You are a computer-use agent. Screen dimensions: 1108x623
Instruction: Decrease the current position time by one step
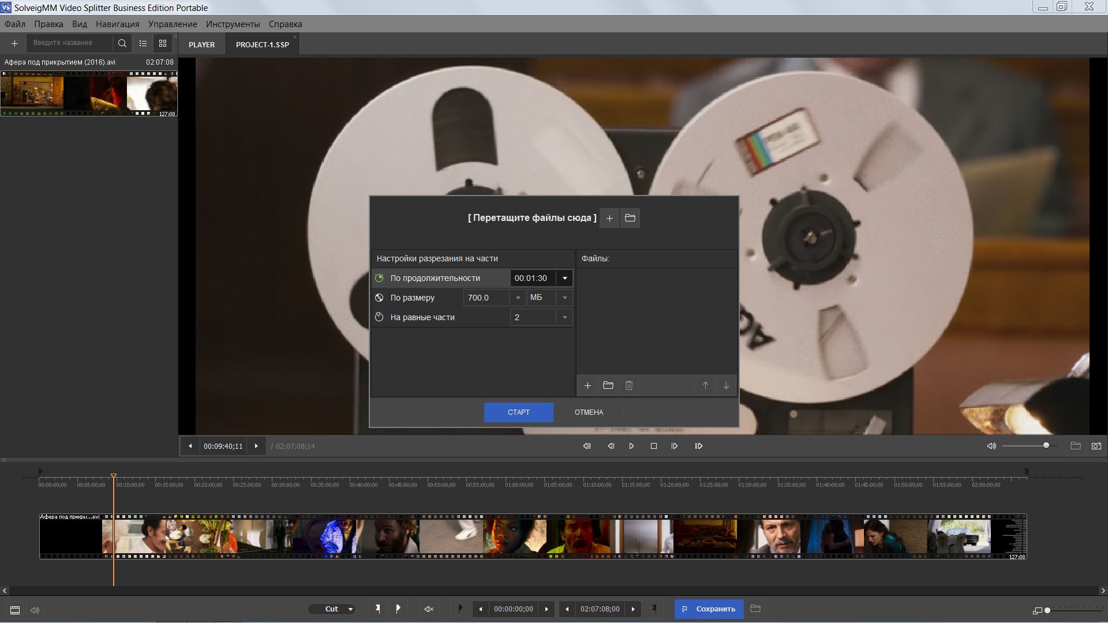pyautogui.click(x=190, y=446)
